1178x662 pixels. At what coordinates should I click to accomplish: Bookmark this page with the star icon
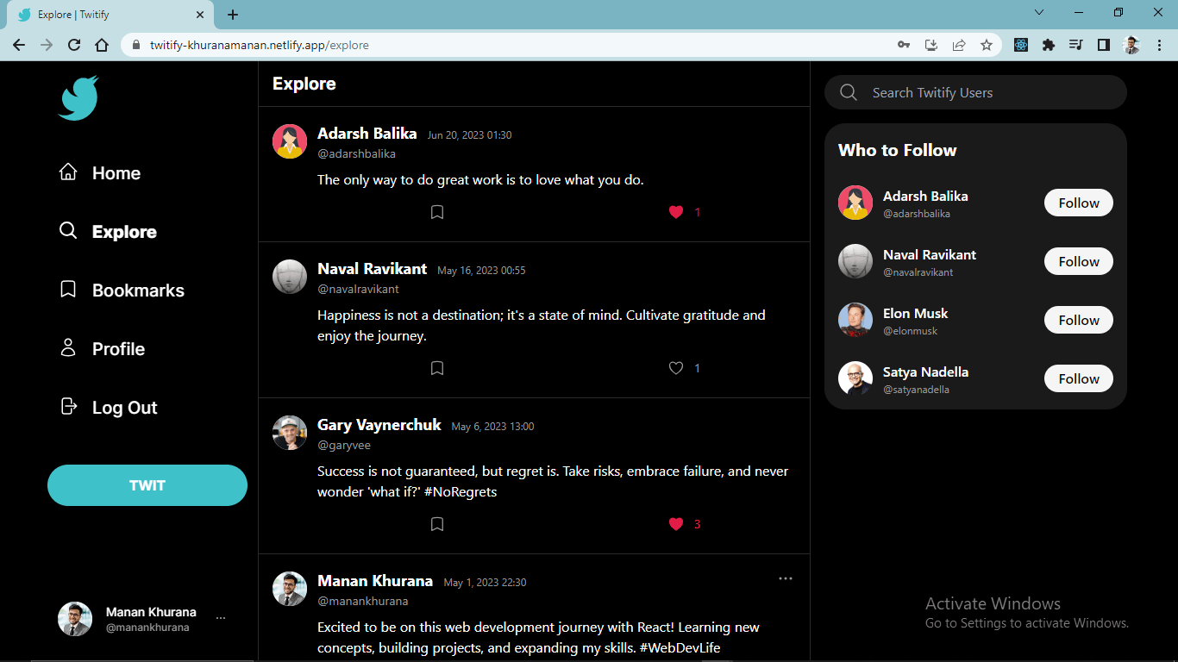(987, 45)
